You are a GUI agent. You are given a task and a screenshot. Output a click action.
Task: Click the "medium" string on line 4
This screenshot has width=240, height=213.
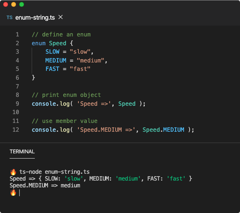(x=90, y=60)
